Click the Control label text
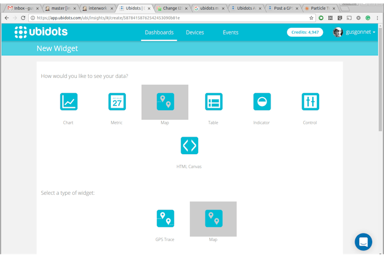This screenshot has height=258, width=384. pyautogui.click(x=310, y=123)
